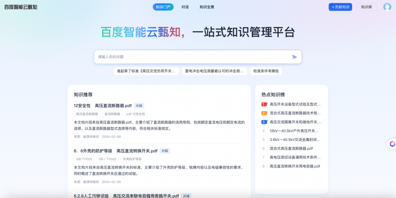Open the 知识全景 tab
The height and width of the screenshot is (198, 396).
click(x=207, y=7)
